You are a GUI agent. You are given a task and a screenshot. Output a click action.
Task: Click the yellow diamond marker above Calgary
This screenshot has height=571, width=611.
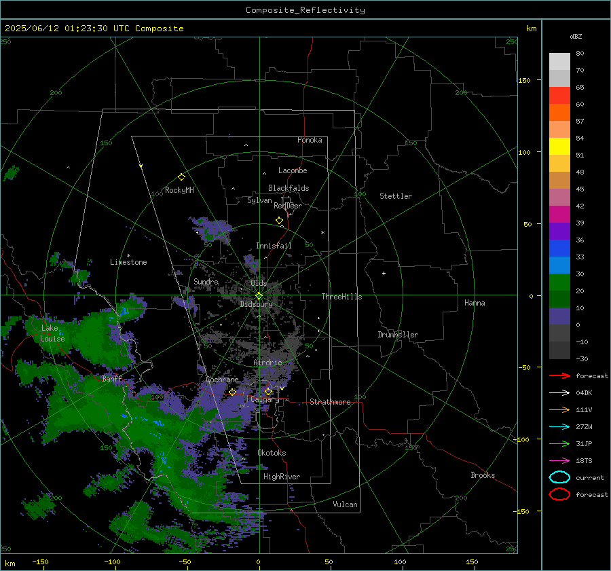point(268,391)
